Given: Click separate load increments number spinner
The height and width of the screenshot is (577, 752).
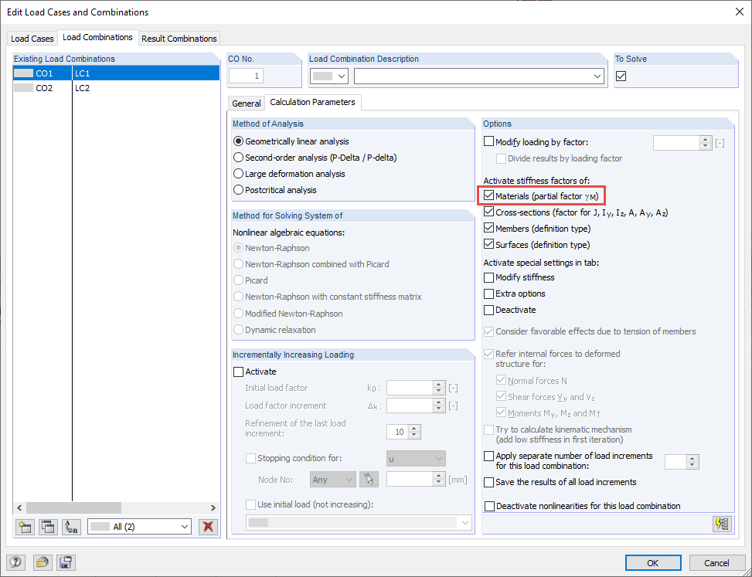Looking at the screenshot, I should pos(692,461).
